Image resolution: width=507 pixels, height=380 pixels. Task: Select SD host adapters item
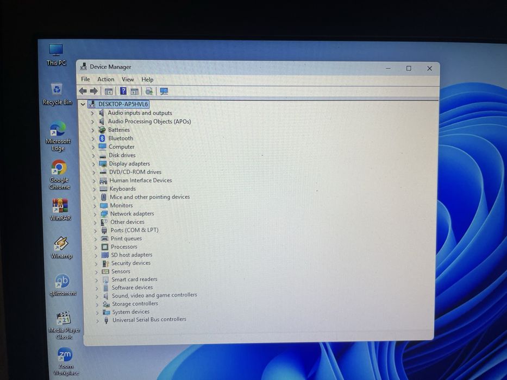tap(132, 255)
